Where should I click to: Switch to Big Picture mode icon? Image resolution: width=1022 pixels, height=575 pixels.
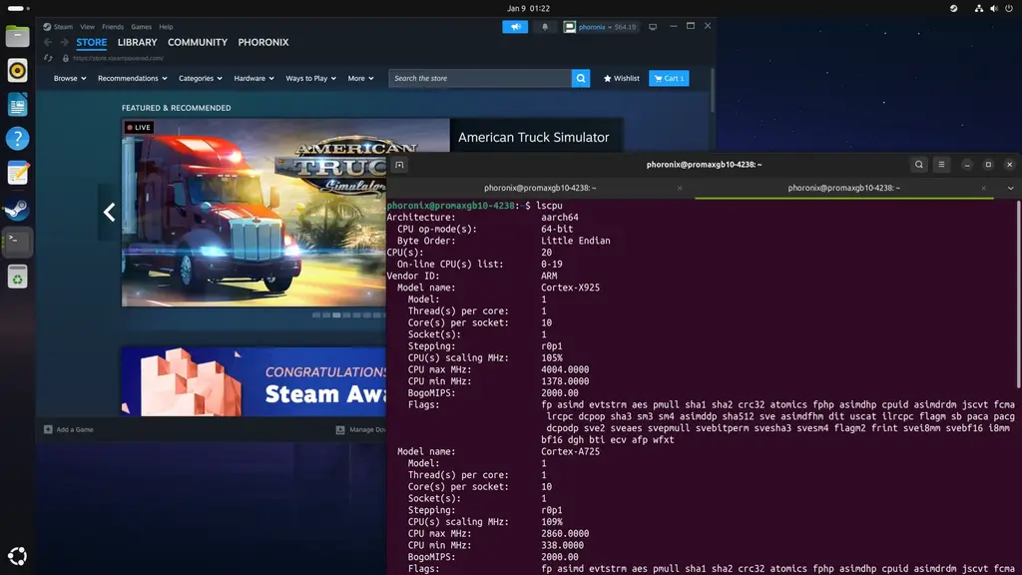pyautogui.click(x=653, y=27)
